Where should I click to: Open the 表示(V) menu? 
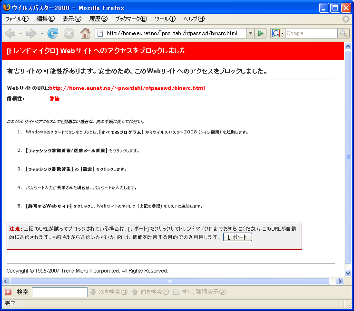pos(72,19)
